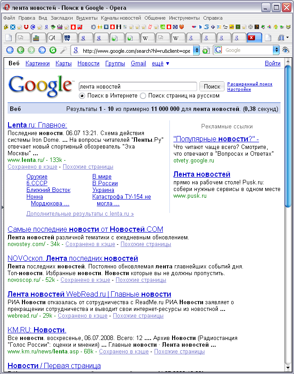Viewport: 294px width, 374px height.
Task: Open the Правка menu
Action: 27,18
